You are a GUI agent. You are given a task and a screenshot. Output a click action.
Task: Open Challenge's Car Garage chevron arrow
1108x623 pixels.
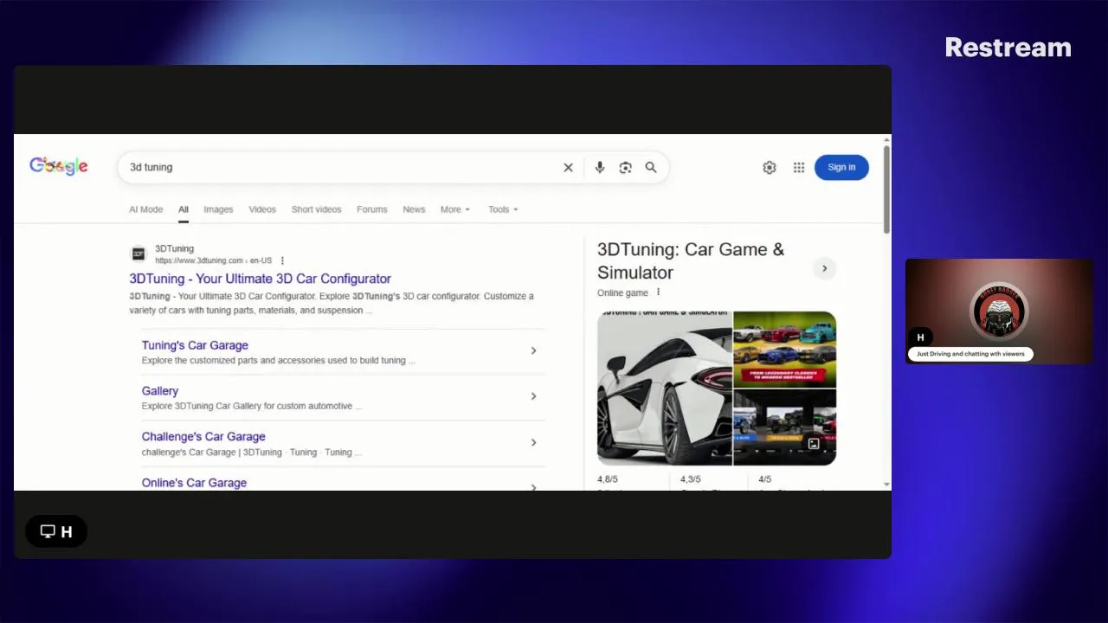(533, 442)
